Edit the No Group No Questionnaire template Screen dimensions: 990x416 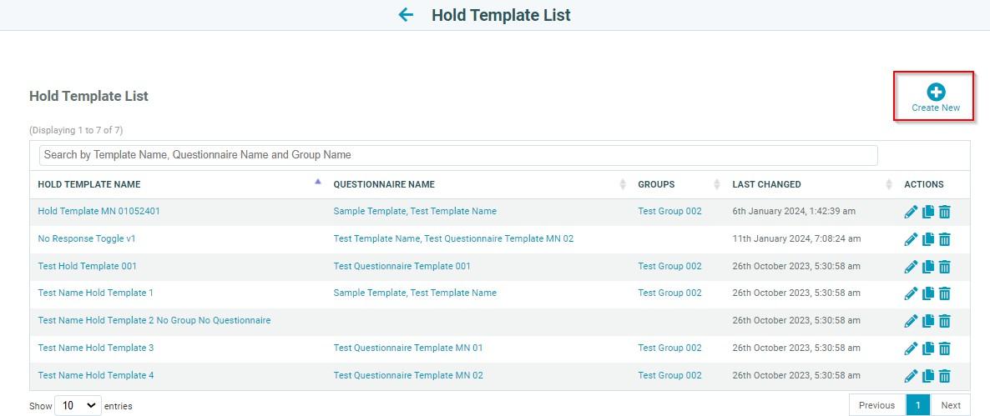911,322
